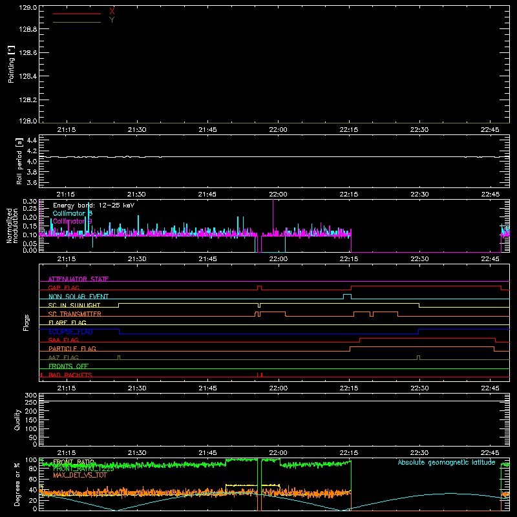Click the green FRONTS_OFF label
The image size is (517, 517).
(x=69, y=366)
